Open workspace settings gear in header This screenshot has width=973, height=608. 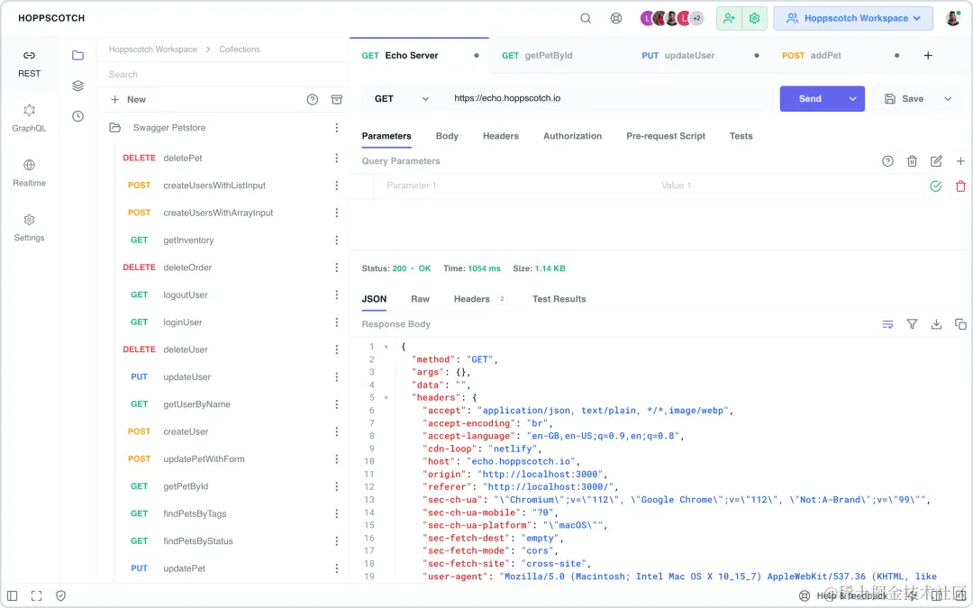tap(755, 18)
